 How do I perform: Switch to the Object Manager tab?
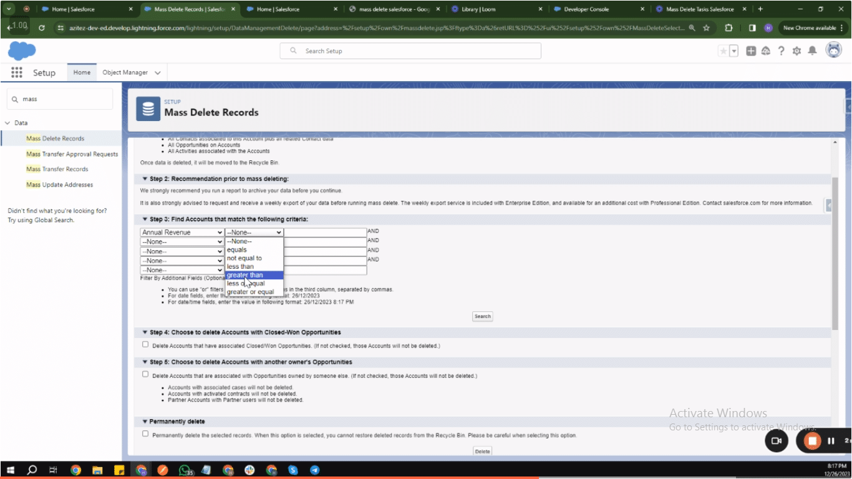[x=125, y=72]
